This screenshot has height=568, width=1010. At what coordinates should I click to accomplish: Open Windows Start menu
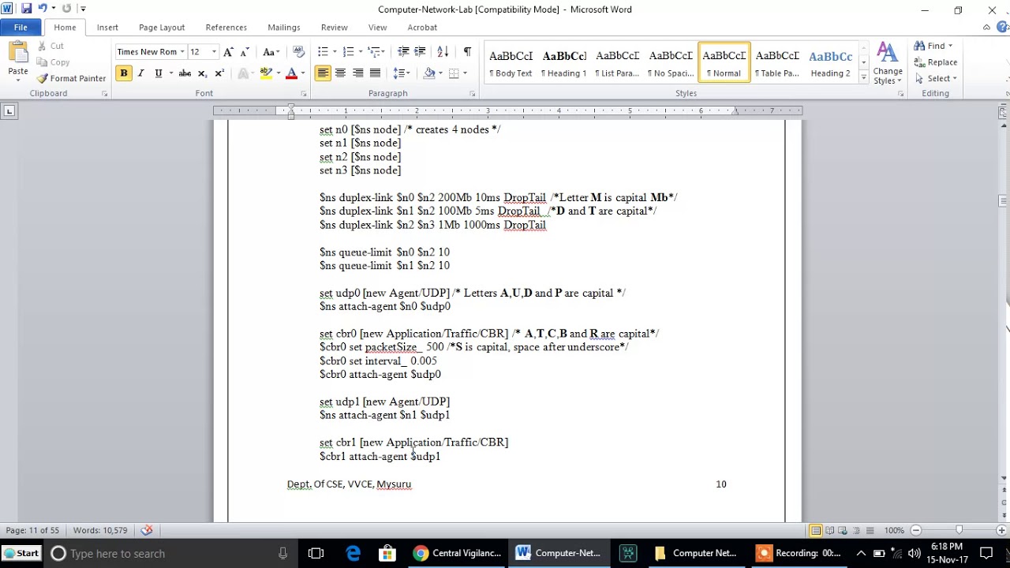click(x=21, y=553)
